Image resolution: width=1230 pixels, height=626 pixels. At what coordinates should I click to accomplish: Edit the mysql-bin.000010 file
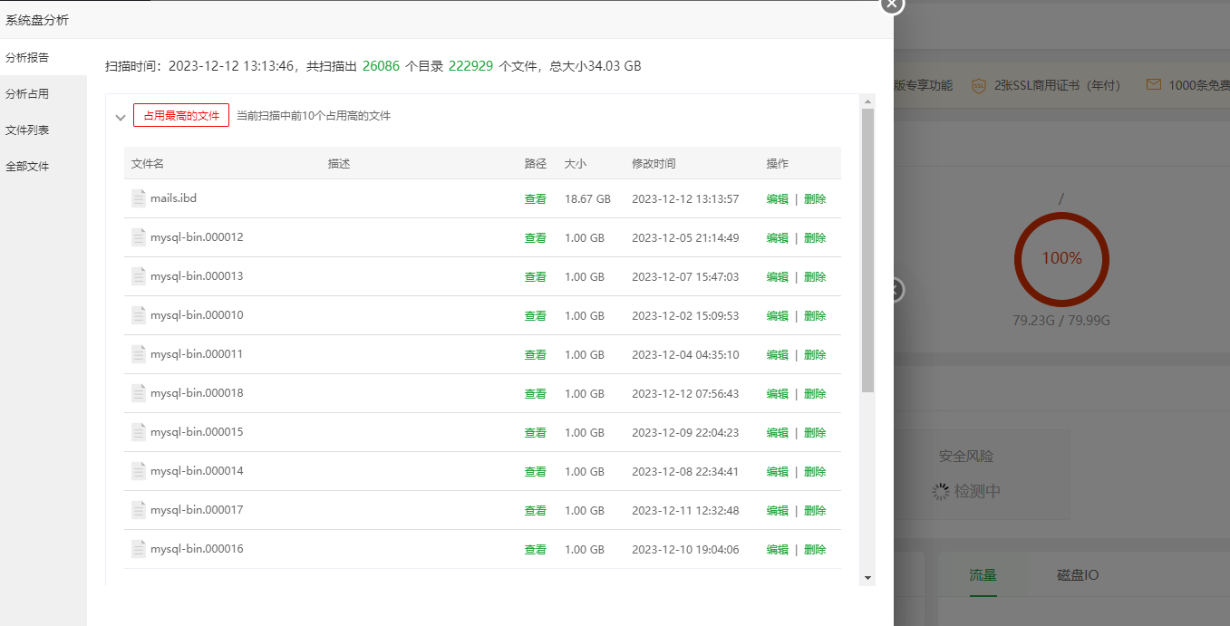(x=777, y=316)
